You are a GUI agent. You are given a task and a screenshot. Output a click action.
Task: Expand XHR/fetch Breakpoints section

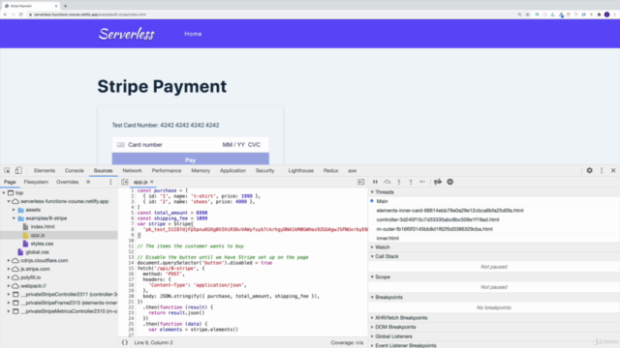point(372,318)
